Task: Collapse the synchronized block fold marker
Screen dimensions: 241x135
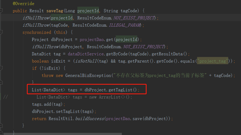Action: [x=1, y=32]
